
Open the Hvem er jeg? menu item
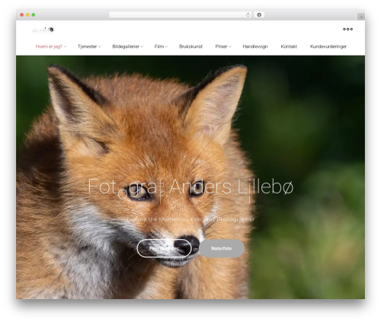[x=49, y=46]
